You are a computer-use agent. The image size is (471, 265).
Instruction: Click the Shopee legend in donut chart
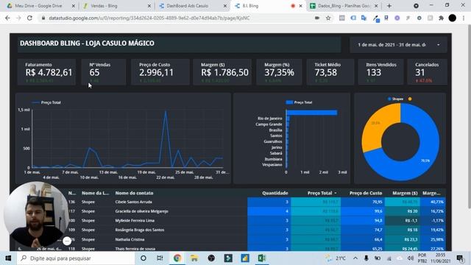pyautogui.click(x=396, y=99)
